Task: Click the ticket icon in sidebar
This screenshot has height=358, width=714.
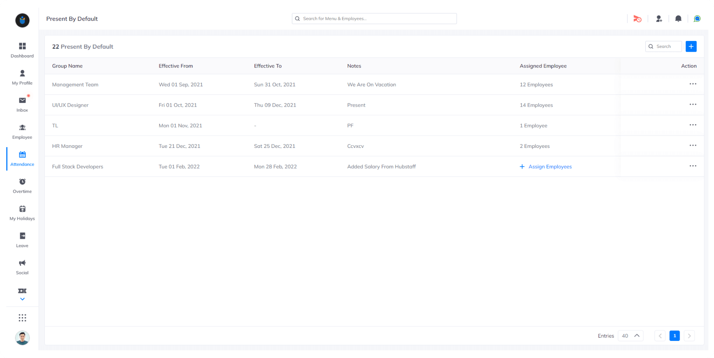Action: pyautogui.click(x=22, y=291)
